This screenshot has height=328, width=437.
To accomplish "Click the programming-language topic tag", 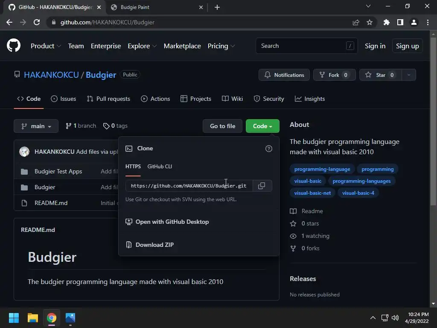I will point(322,169).
